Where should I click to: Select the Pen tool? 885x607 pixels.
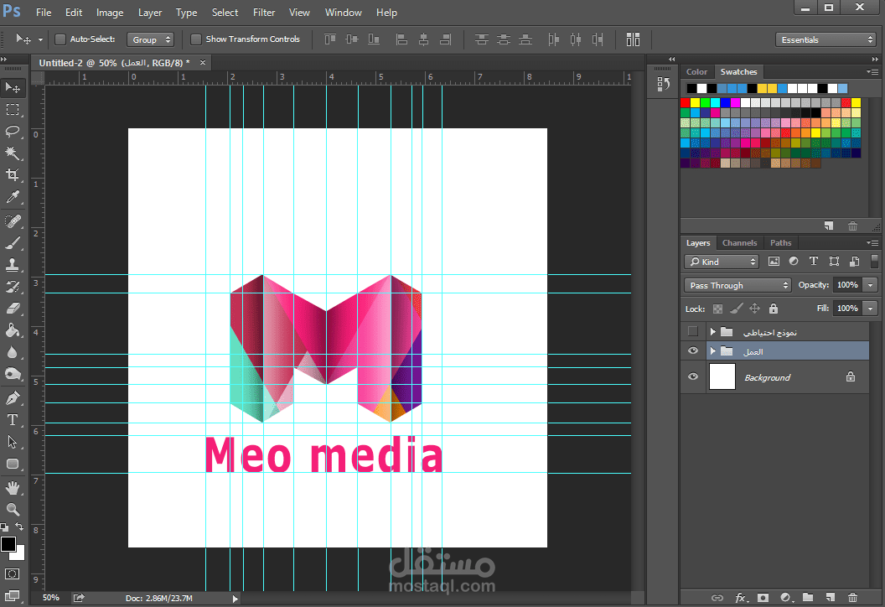[x=13, y=398]
